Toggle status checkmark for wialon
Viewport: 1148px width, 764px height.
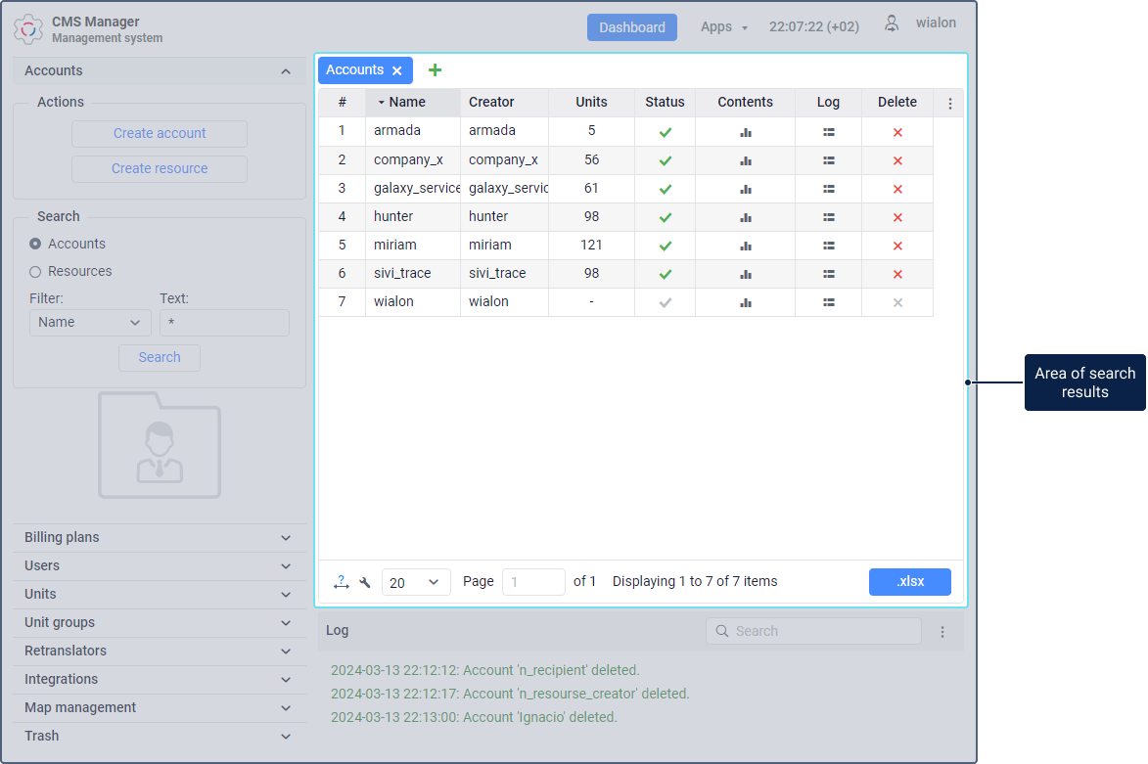click(x=665, y=302)
